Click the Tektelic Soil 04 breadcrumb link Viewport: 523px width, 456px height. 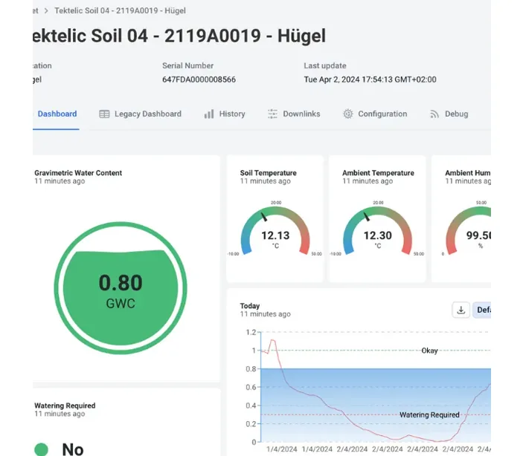coord(120,10)
